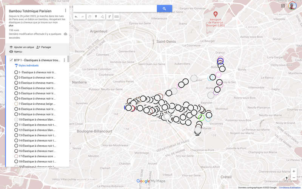
Task: Select item 7 Élastique à cheveux beige
Action: point(37,104)
